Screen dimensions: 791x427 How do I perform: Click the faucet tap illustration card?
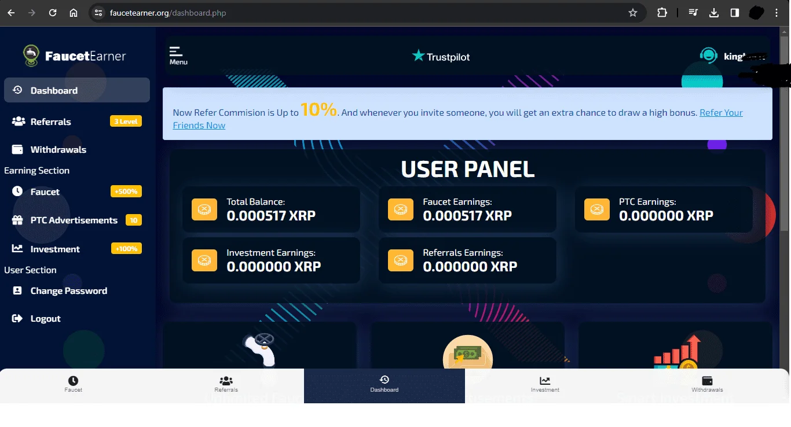(x=259, y=346)
